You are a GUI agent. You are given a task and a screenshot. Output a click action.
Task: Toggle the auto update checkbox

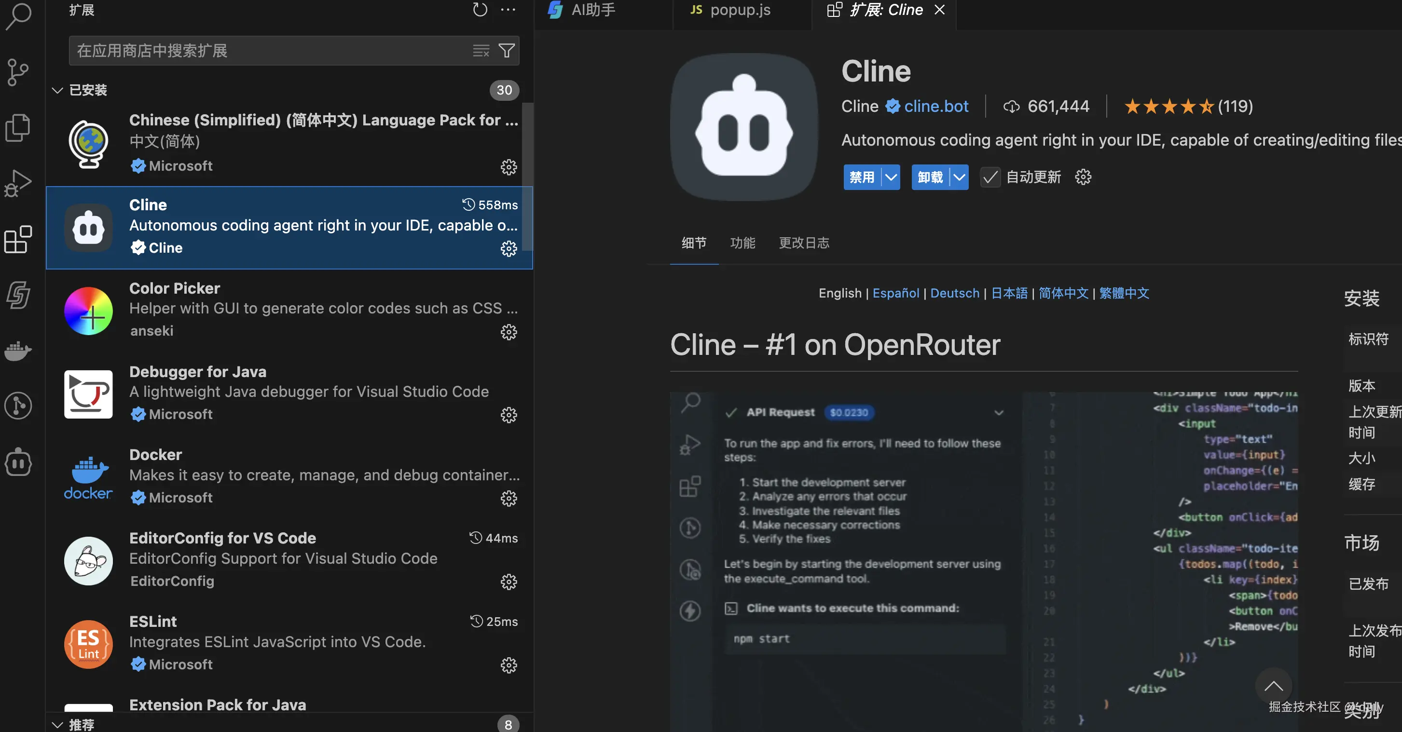click(x=990, y=177)
